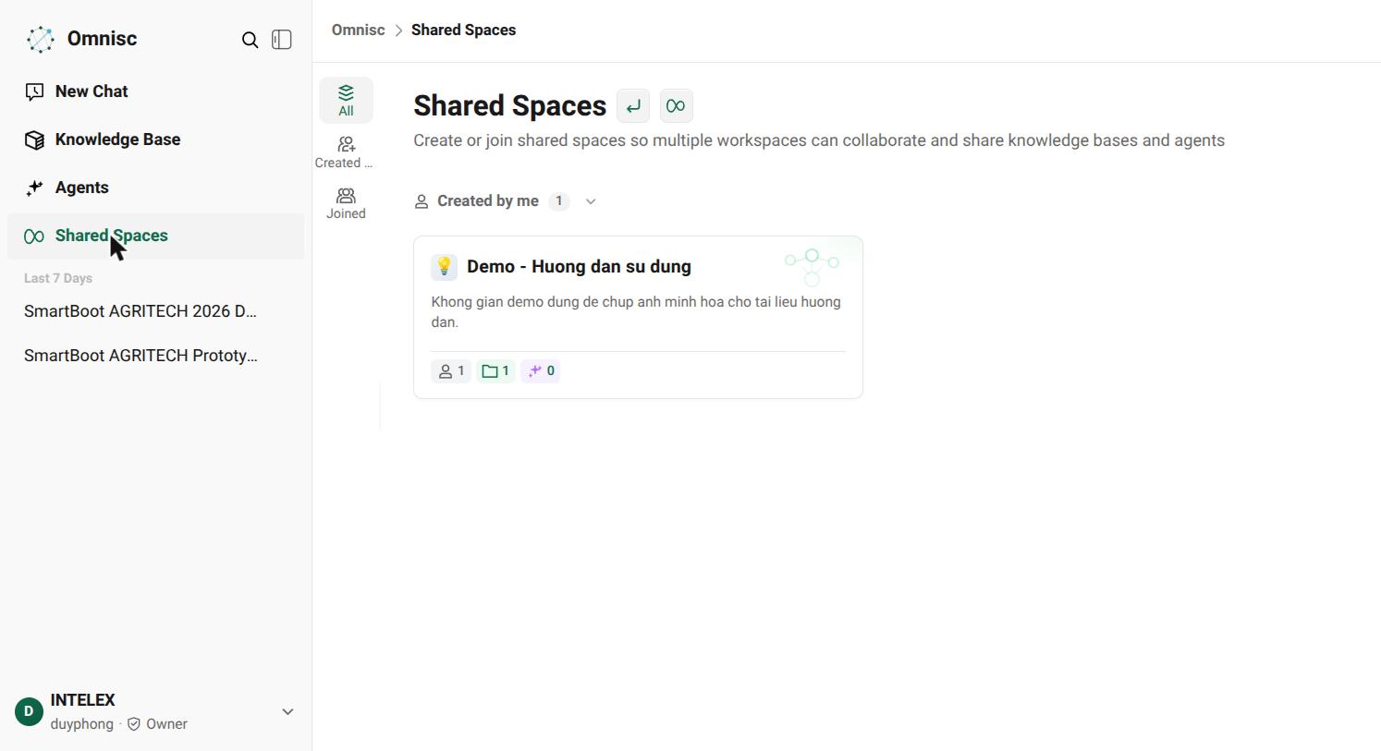The height and width of the screenshot is (751, 1381).
Task: Click the Omnisc logo icon
Action: 41,39
